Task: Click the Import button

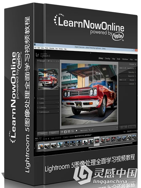Action: 42,133
